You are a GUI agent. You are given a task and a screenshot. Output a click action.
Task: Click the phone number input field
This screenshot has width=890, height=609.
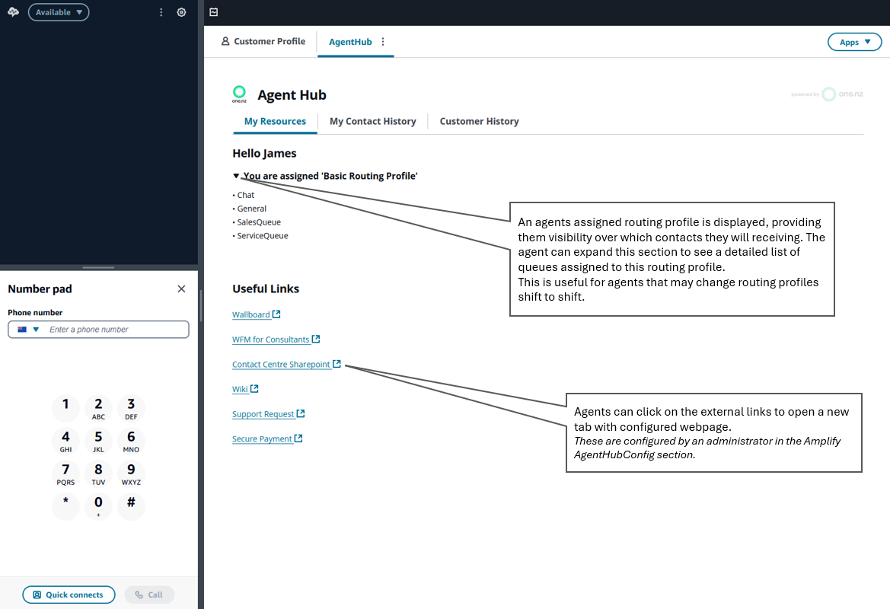(x=114, y=330)
